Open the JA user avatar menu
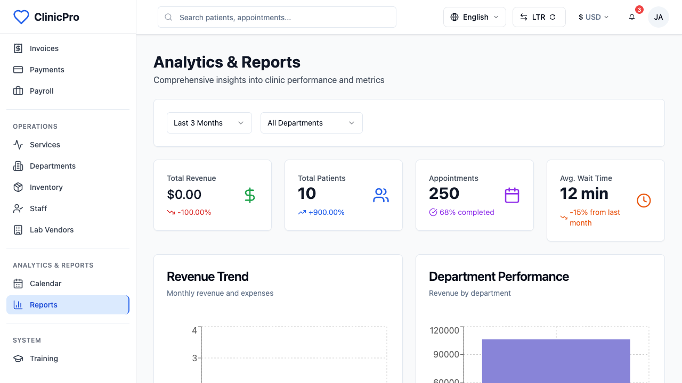The width and height of the screenshot is (682, 383). point(659,17)
